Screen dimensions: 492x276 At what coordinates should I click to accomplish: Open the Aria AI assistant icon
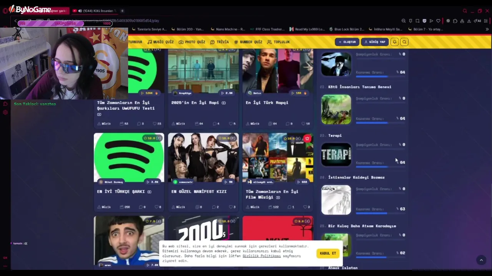tap(477, 21)
